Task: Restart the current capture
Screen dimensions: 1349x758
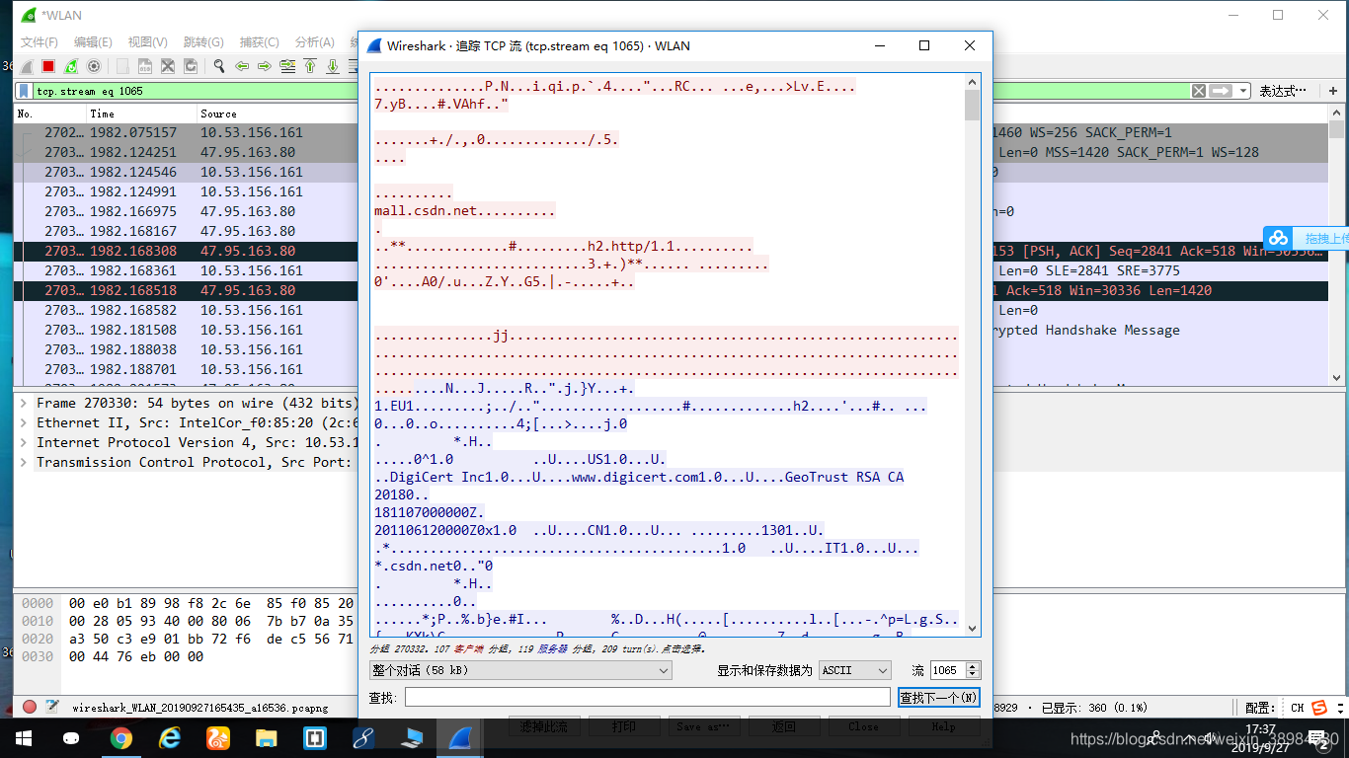Action: coord(71,66)
